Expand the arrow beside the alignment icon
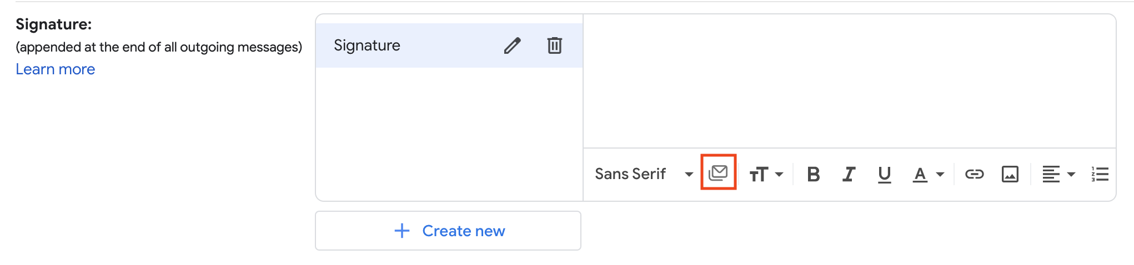Screen dimensions: 1134x265 [x=1071, y=175]
